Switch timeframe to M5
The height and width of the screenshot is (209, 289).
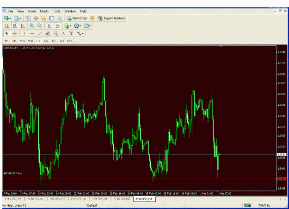pos(14,41)
